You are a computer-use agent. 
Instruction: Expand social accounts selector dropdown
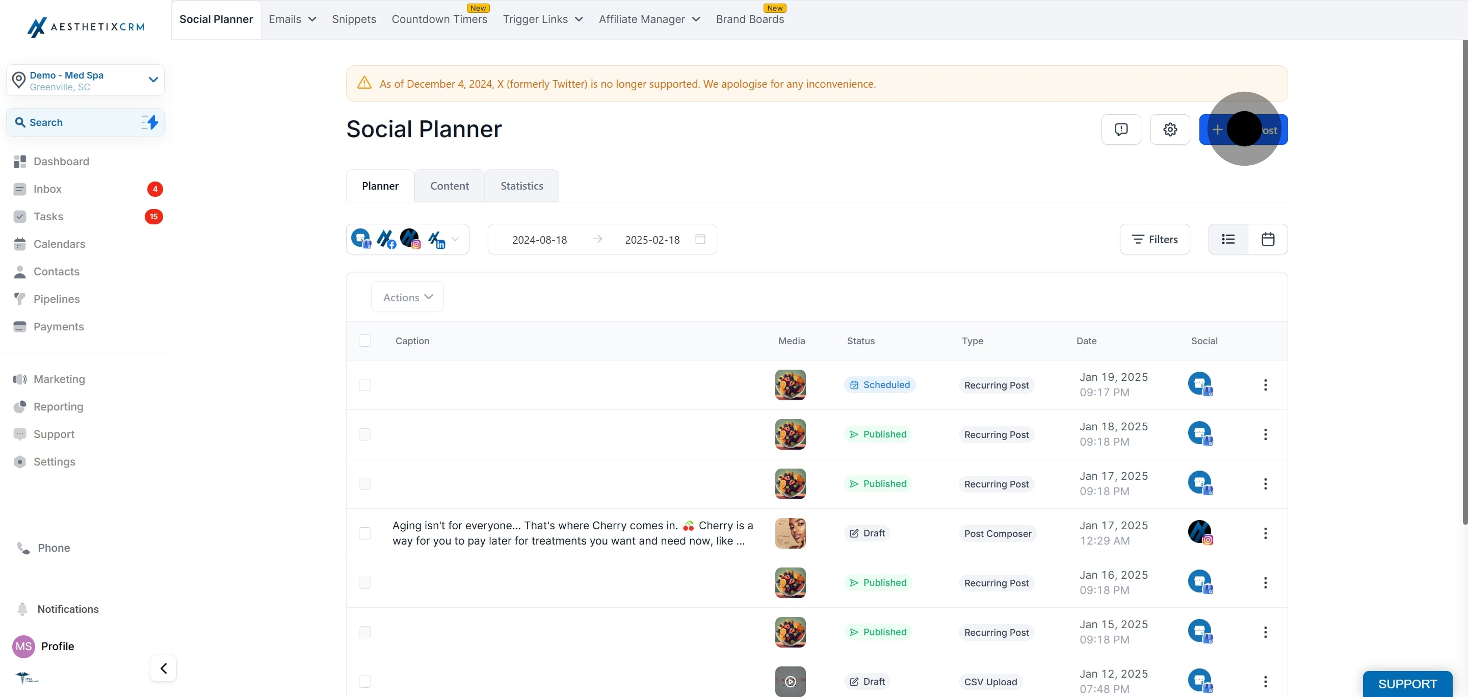pyautogui.click(x=455, y=239)
